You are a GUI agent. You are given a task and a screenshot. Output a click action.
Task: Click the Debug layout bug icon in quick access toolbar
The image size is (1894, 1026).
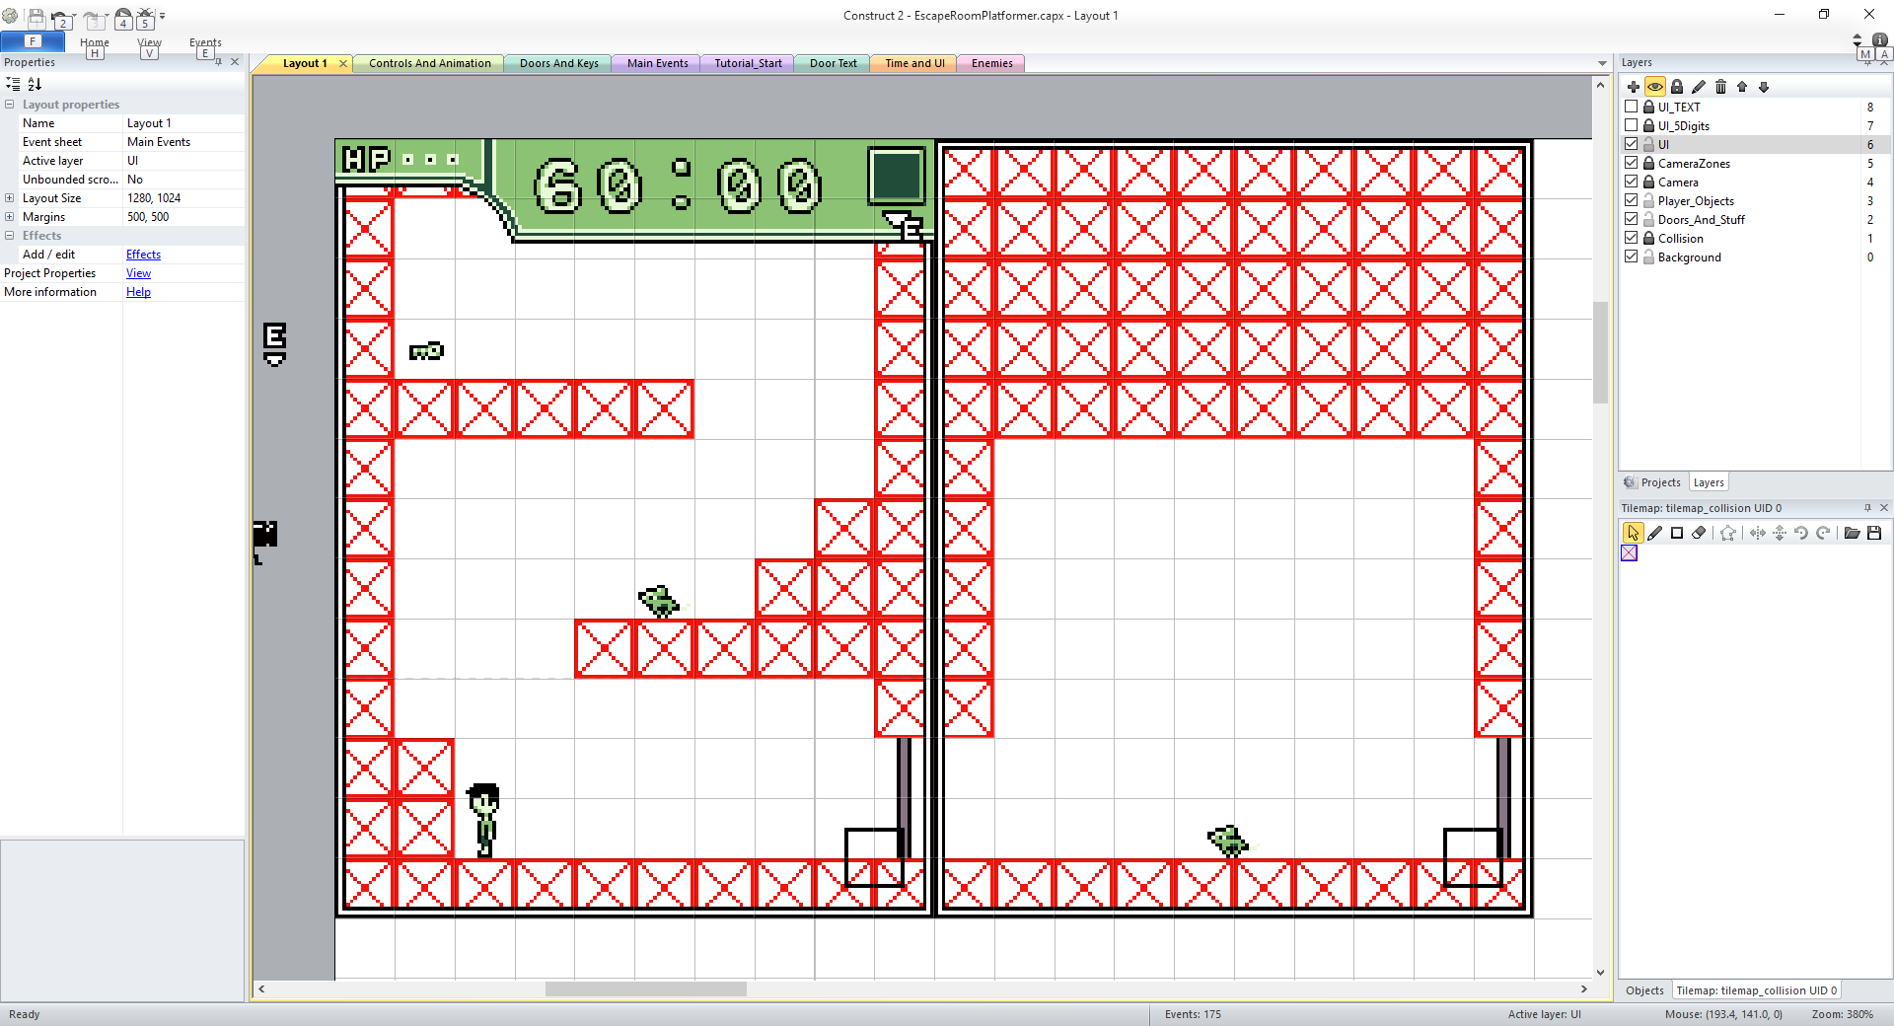[146, 15]
